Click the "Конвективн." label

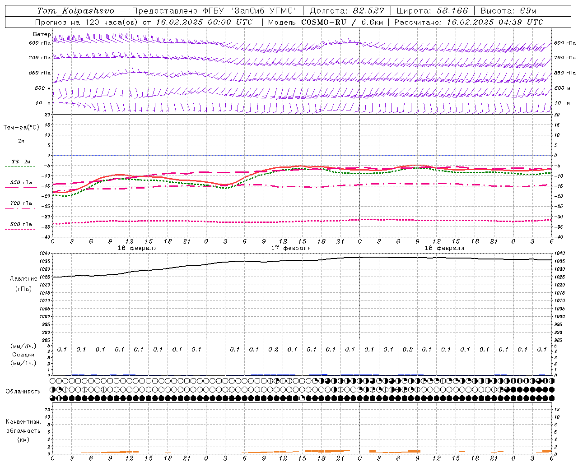pyautogui.click(x=23, y=422)
